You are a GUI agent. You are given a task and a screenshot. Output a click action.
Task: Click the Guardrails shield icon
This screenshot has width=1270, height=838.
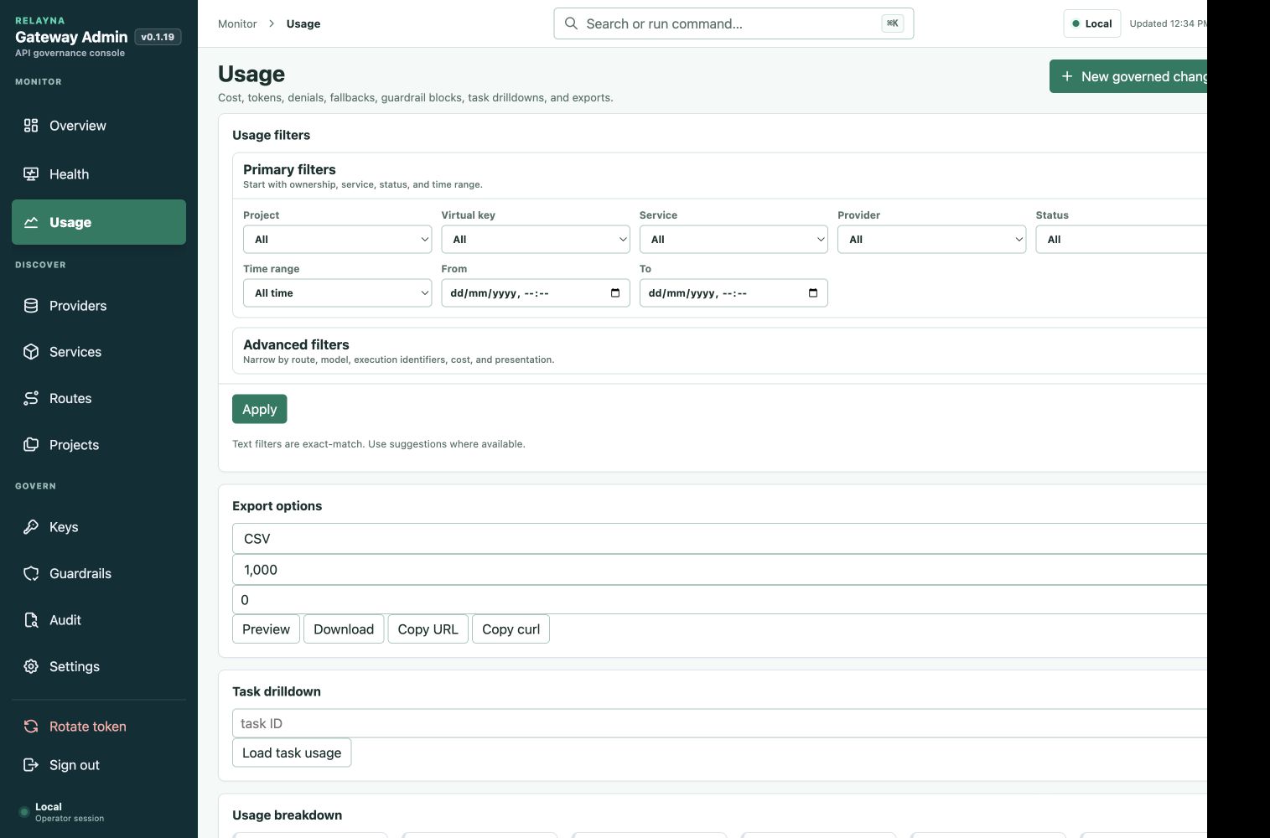point(31,574)
